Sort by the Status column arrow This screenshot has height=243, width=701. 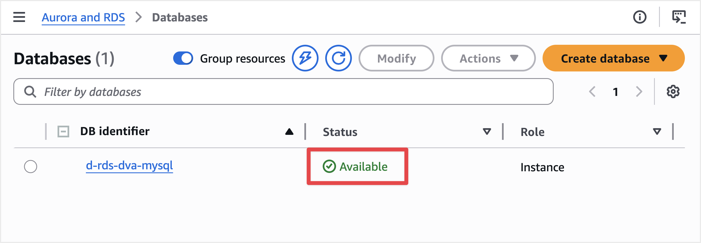click(x=487, y=132)
